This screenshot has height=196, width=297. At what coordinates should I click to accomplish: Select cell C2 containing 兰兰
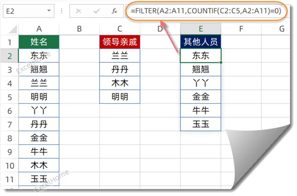point(120,55)
